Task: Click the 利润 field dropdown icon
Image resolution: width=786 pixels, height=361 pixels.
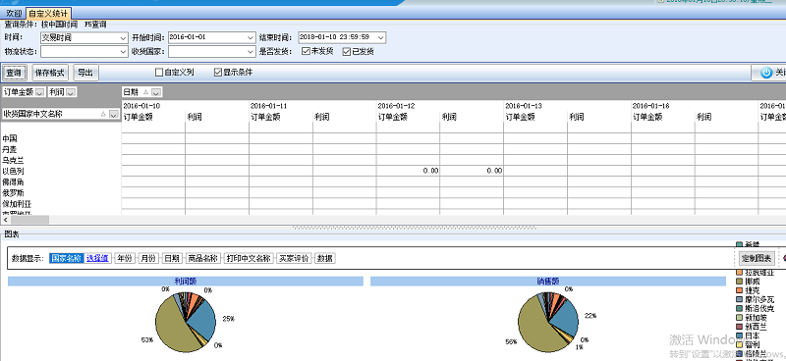Action: (71, 92)
